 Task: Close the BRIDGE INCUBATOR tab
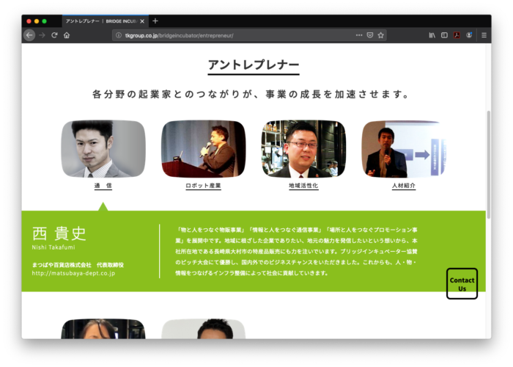[143, 21]
